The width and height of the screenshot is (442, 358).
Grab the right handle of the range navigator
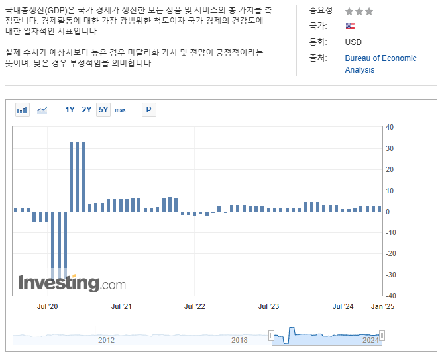382,336
